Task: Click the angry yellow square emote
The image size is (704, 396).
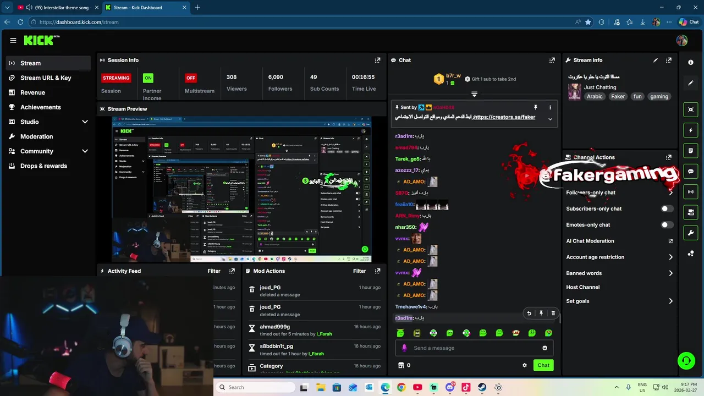Action: click(x=417, y=333)
